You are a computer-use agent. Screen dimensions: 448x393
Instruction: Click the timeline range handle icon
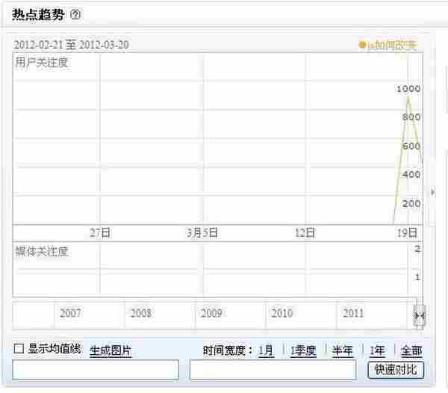(419, 315)
